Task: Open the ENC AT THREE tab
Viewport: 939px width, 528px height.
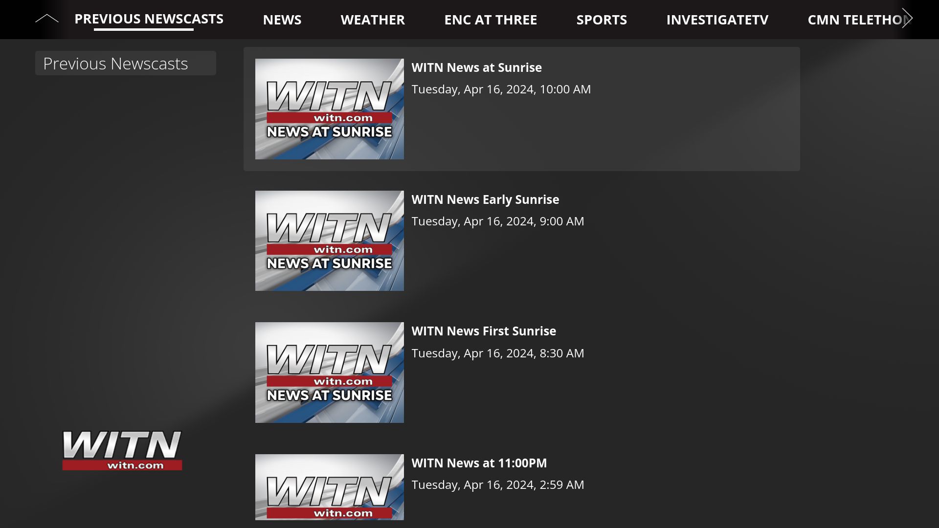Action: click(x=491, y=20)
